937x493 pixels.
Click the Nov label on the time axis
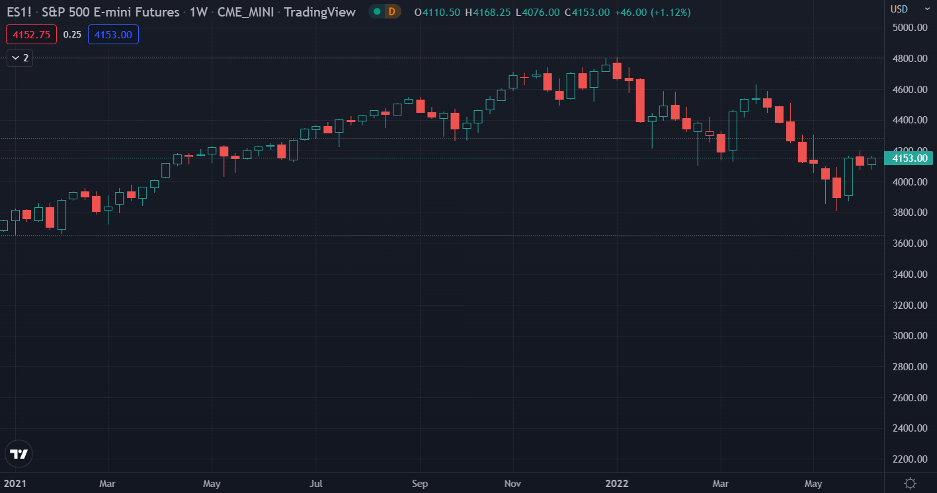[512, 484]
